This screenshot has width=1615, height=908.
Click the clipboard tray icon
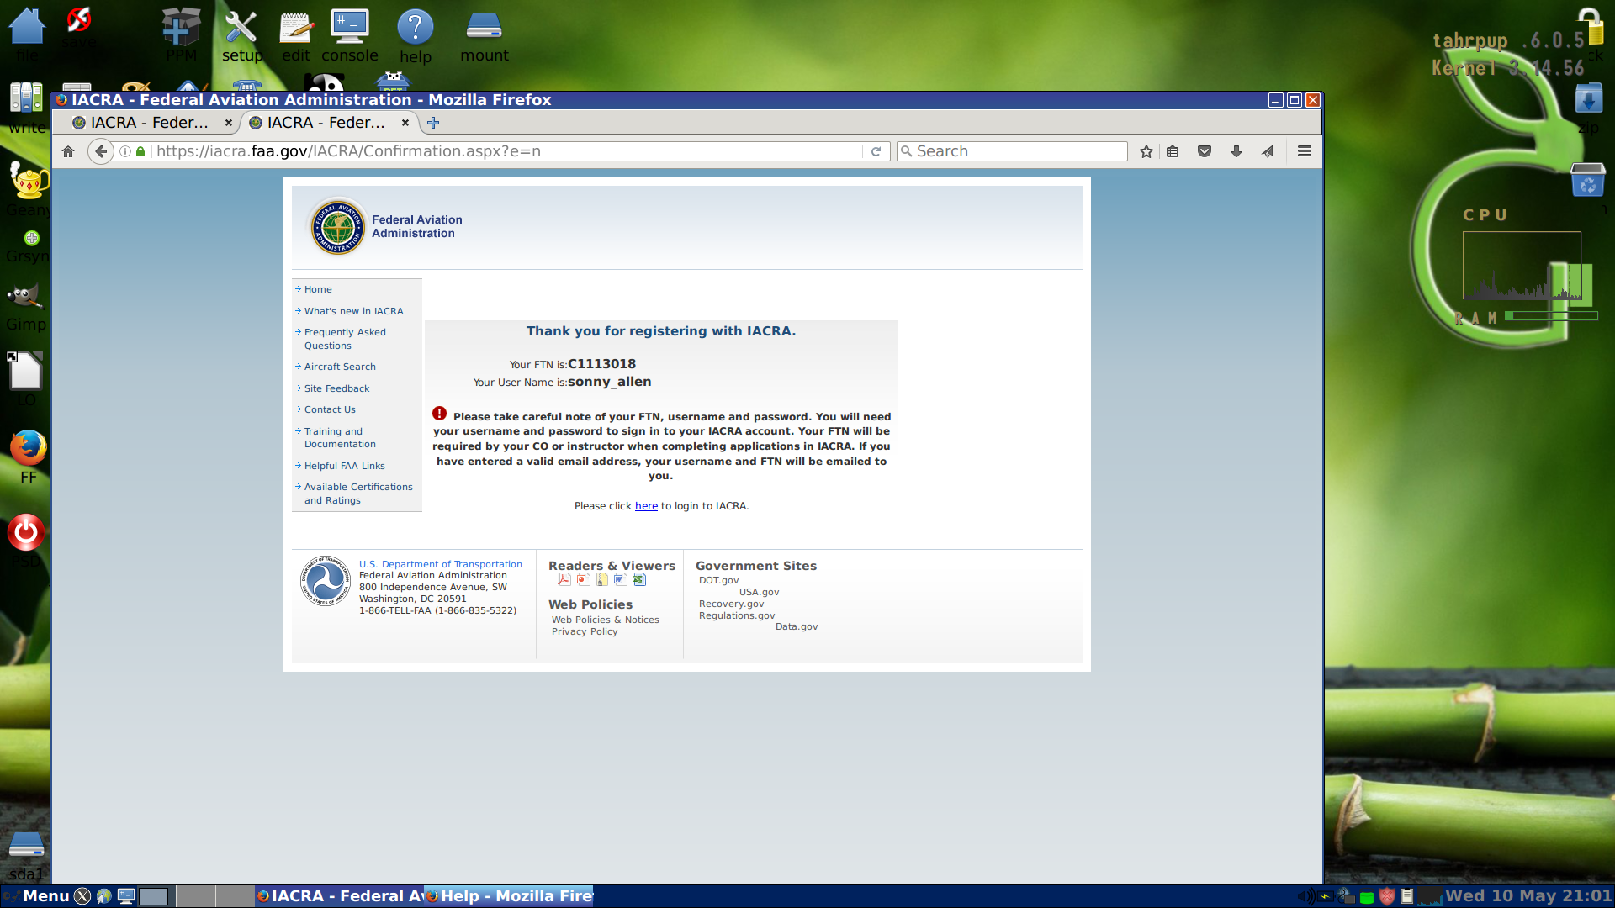click(x=1407, y=896)
